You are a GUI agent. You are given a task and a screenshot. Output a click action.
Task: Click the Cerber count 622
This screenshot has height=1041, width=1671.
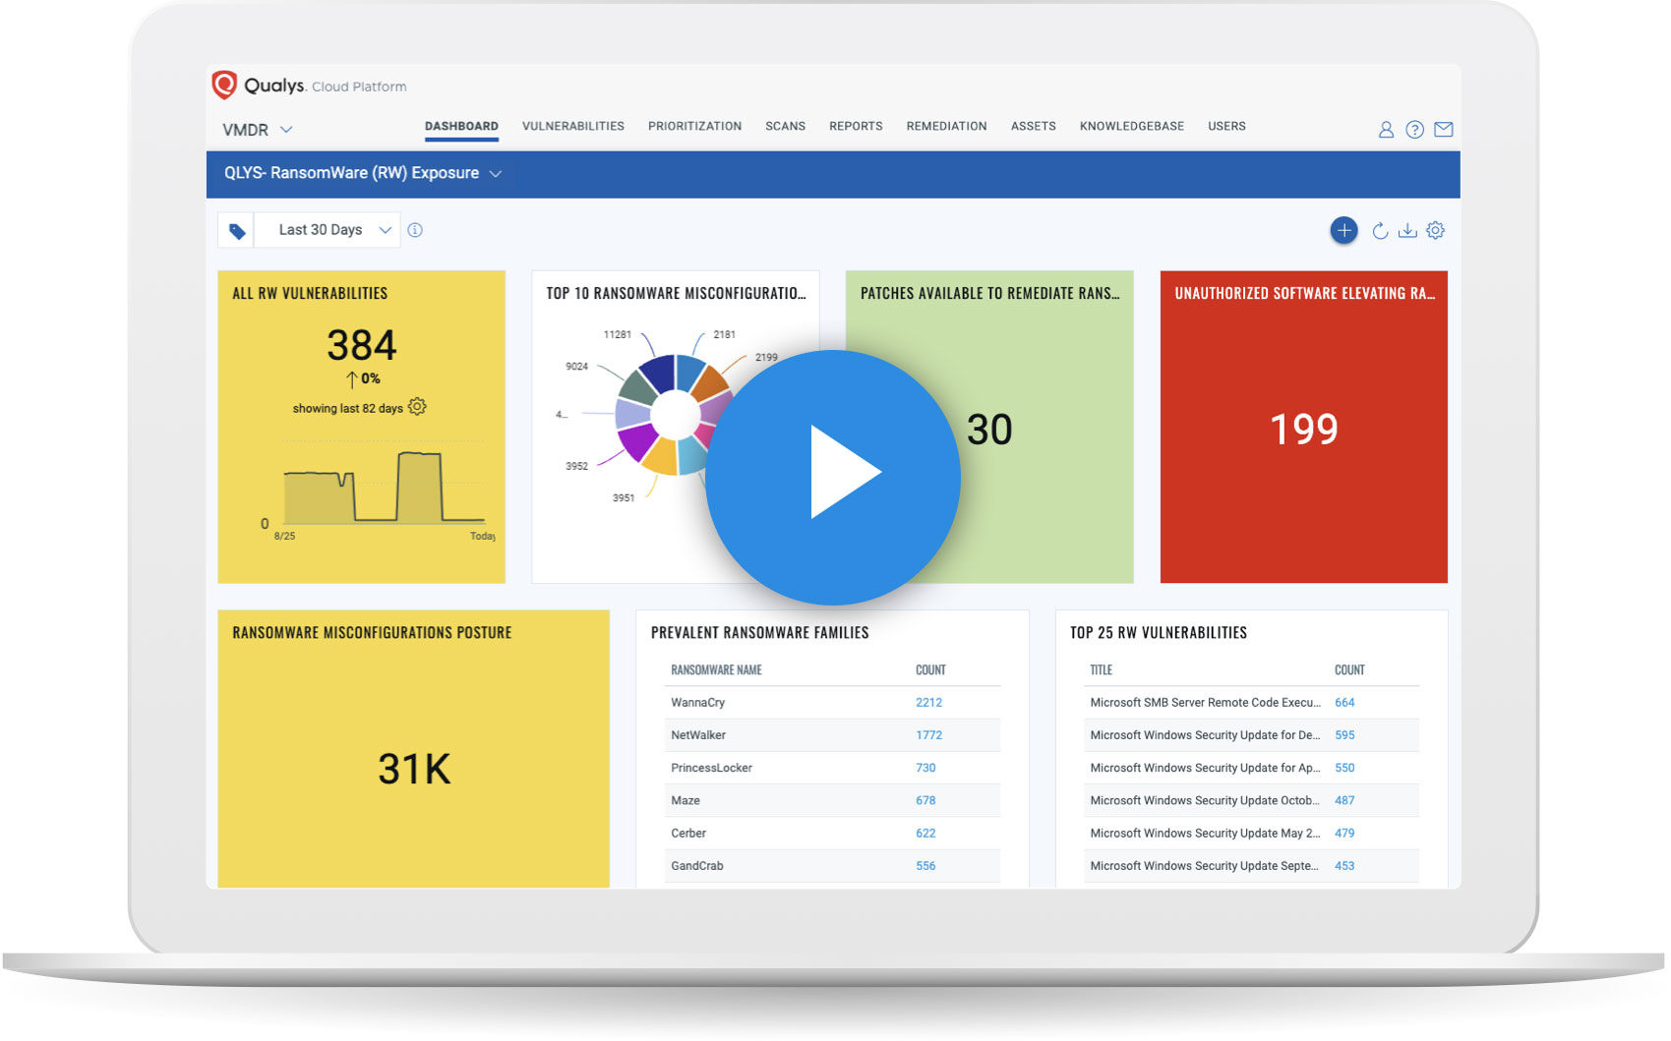coord(925,834)
